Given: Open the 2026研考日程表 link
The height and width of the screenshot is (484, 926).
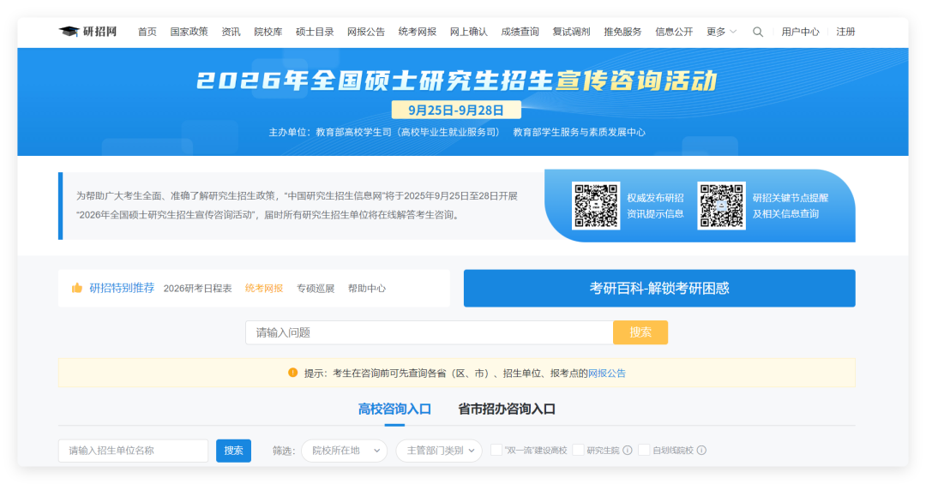Looking at the screenshot, I should pyautogui.click(x=198, y=288).
